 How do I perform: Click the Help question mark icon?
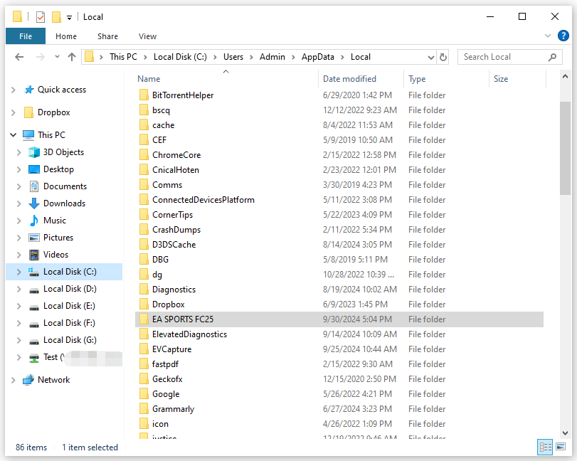[x=563, y=36]
